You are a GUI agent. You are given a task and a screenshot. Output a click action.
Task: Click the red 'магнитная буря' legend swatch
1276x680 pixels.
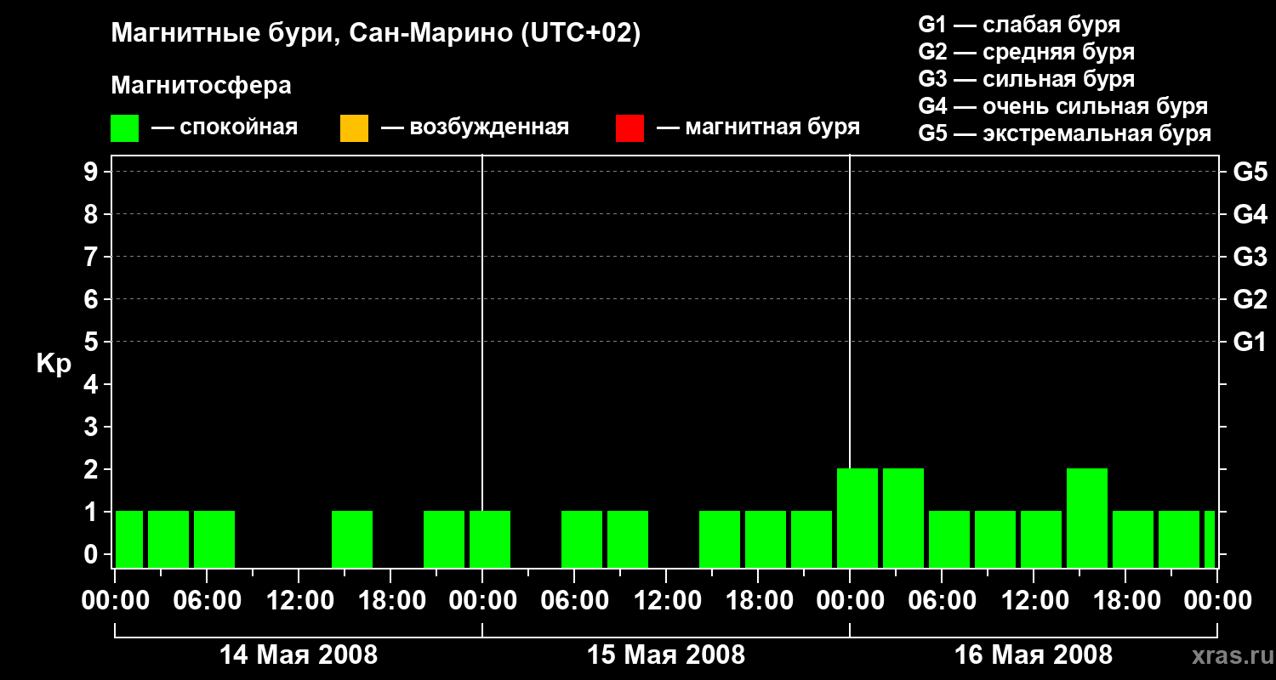coord(629,128)
